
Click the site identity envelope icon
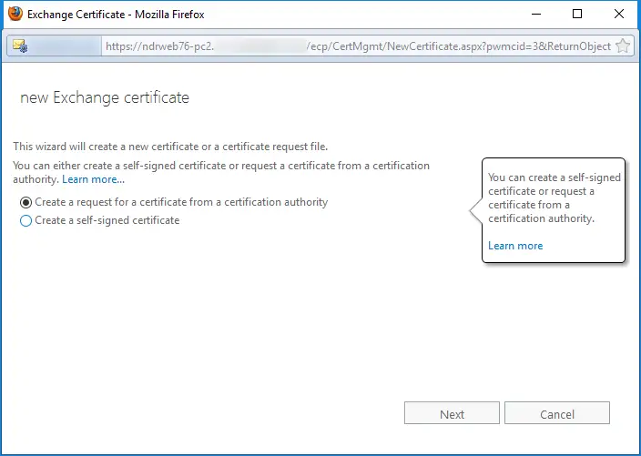(x=20, y=46)
